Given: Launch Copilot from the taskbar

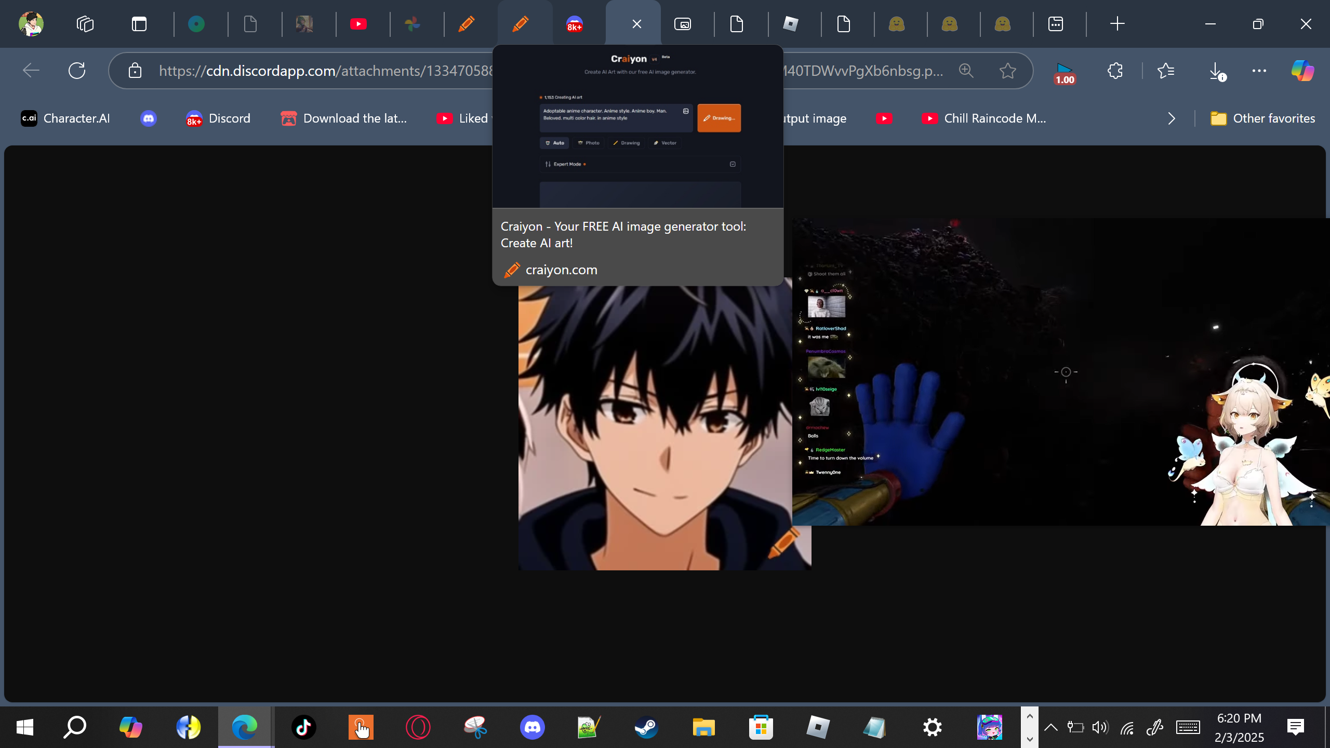Looking at the screenshot, I should pyautogui.click(x=131, y=727).
